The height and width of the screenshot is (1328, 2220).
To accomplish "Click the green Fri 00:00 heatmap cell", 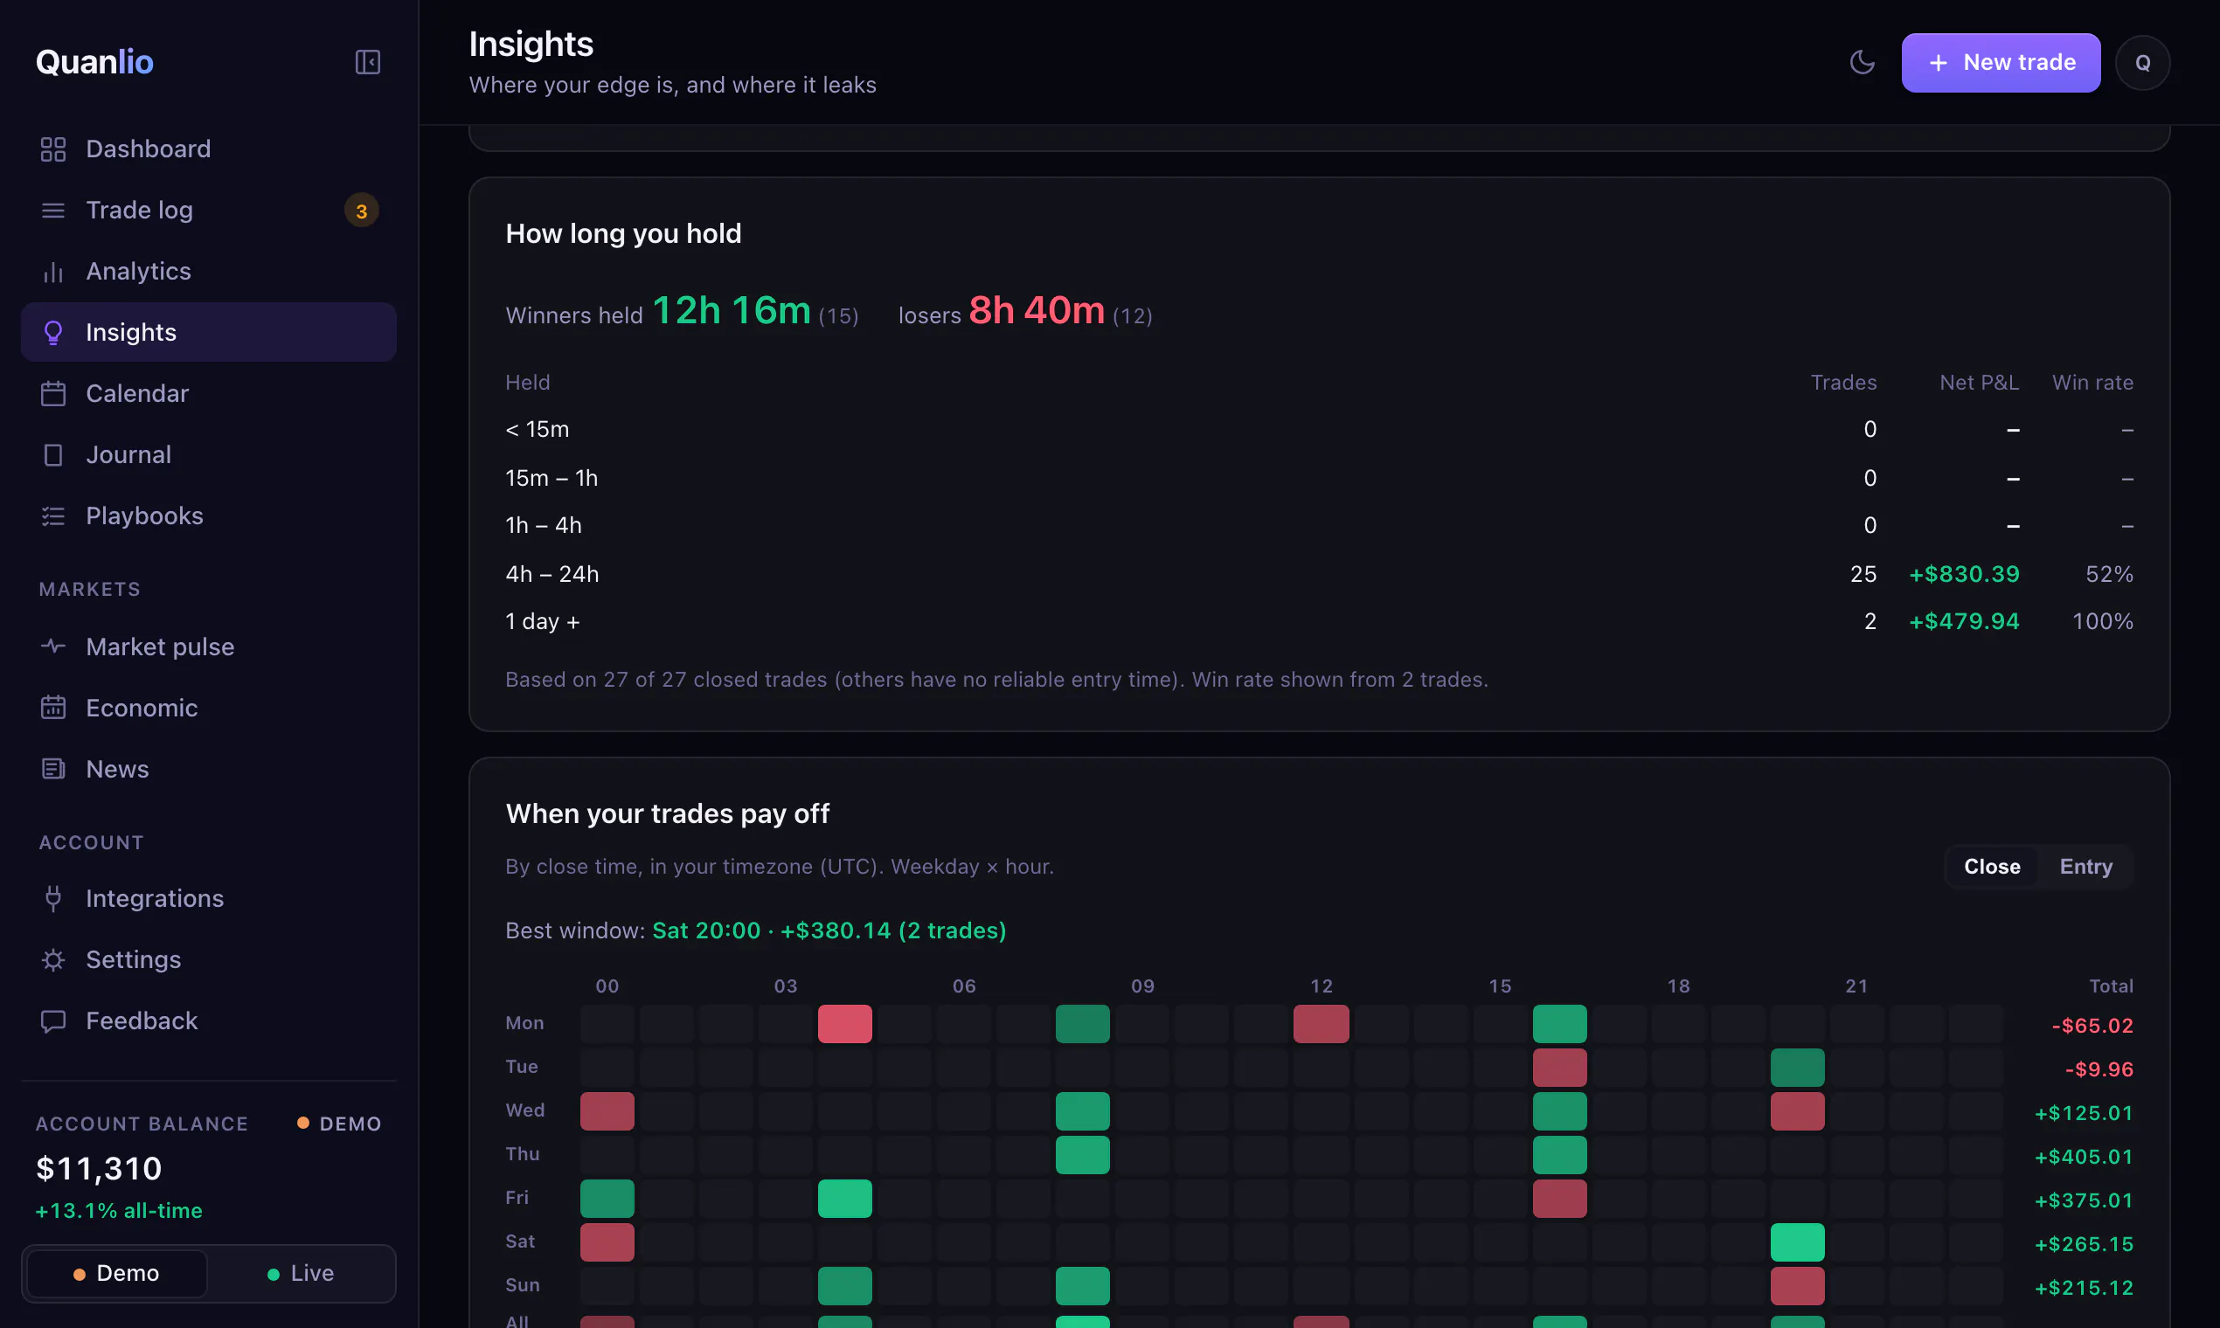I will coord(607,1198).
